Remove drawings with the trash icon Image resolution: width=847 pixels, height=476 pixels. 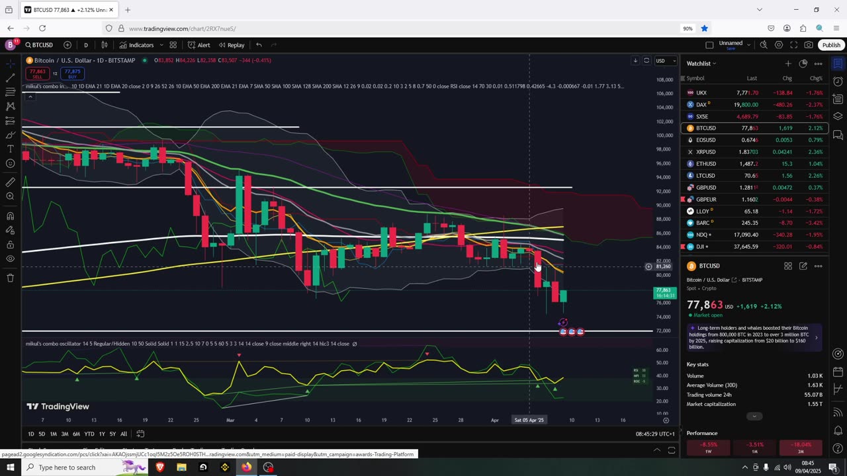10,278
